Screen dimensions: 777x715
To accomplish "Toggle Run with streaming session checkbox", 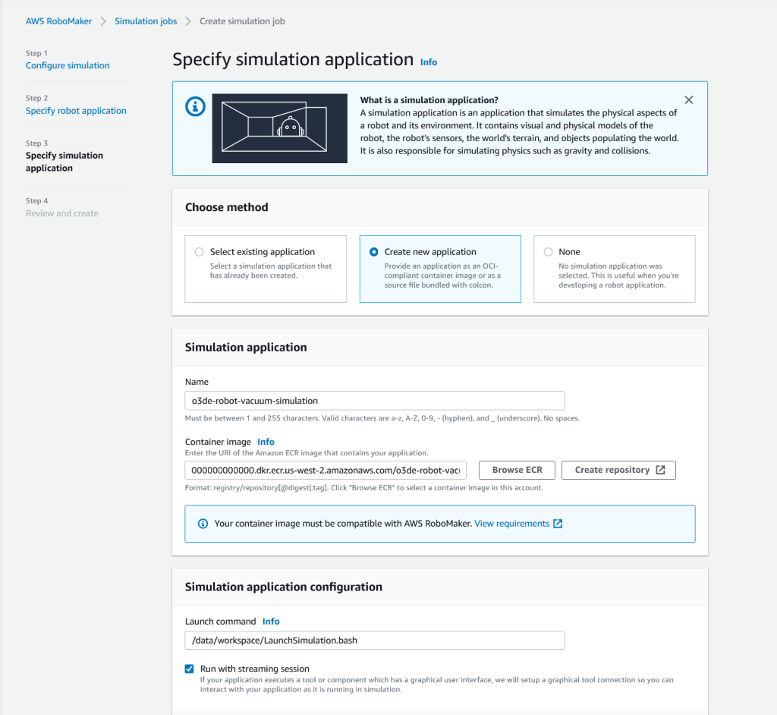I will [x=189, y=669].
